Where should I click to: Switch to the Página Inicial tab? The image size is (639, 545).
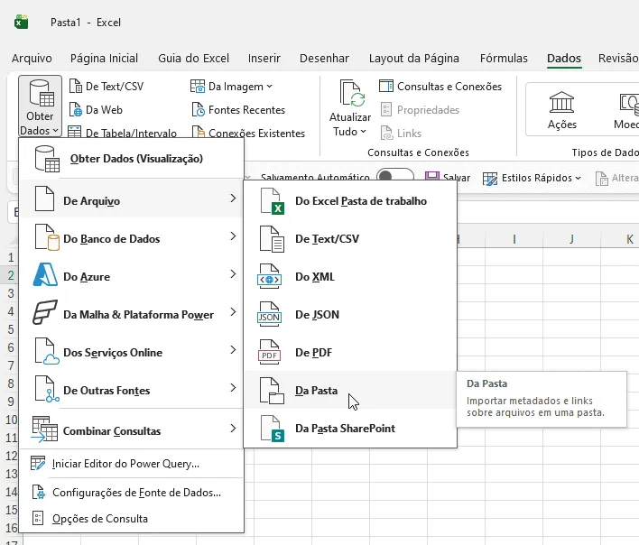pyautogui.click(x=104, y=59)
